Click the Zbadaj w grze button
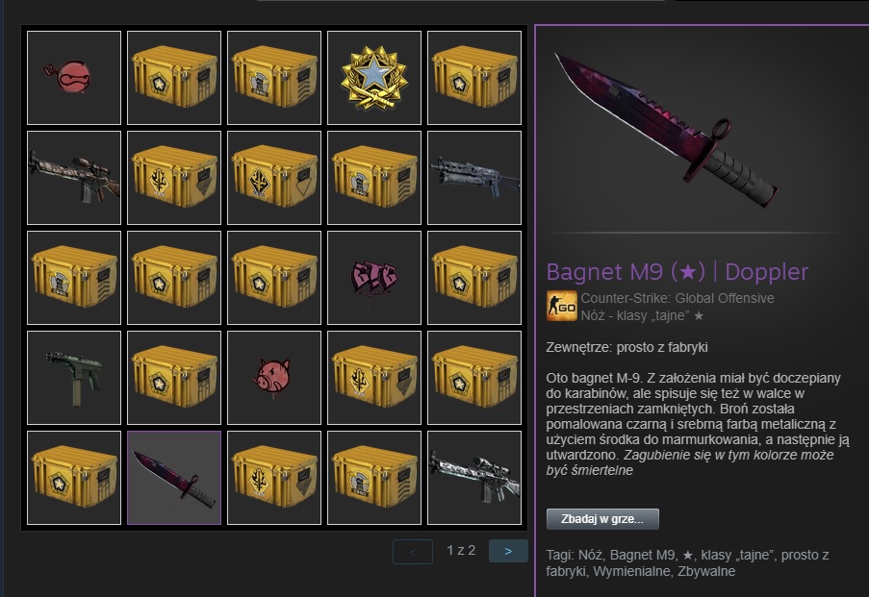Viewport: 869px width, 597px height. tap(602, 519)
